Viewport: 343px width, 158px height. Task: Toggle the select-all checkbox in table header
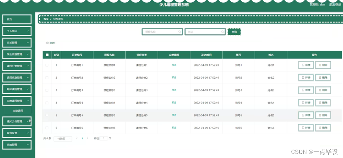pos(47,55)
